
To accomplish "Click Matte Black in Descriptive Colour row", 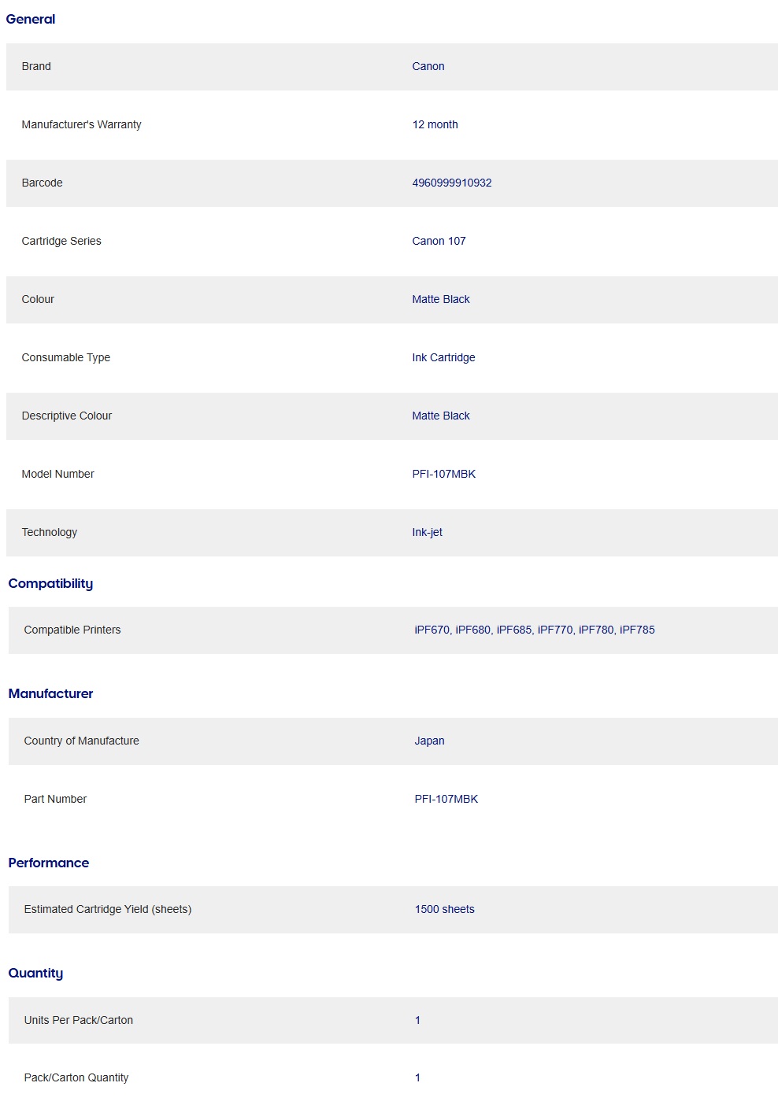I will pyautogui.click(x=440, y=416).
